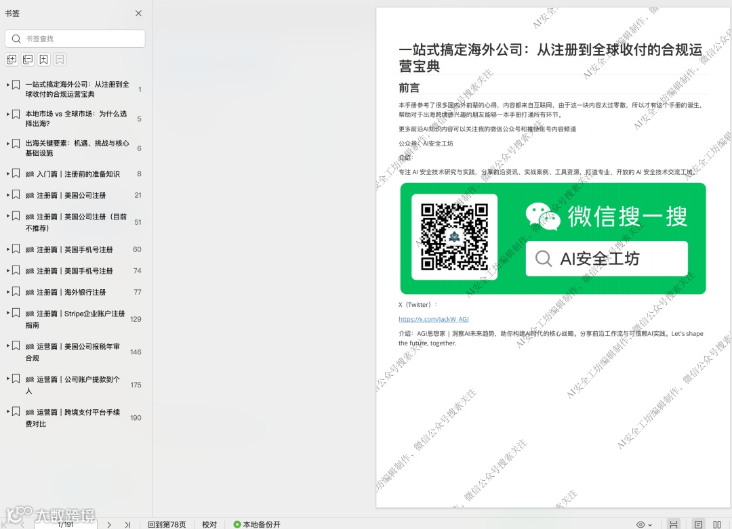732x529 pixels.
Task: Click the page number field 1/191
Action: point(65,524)
